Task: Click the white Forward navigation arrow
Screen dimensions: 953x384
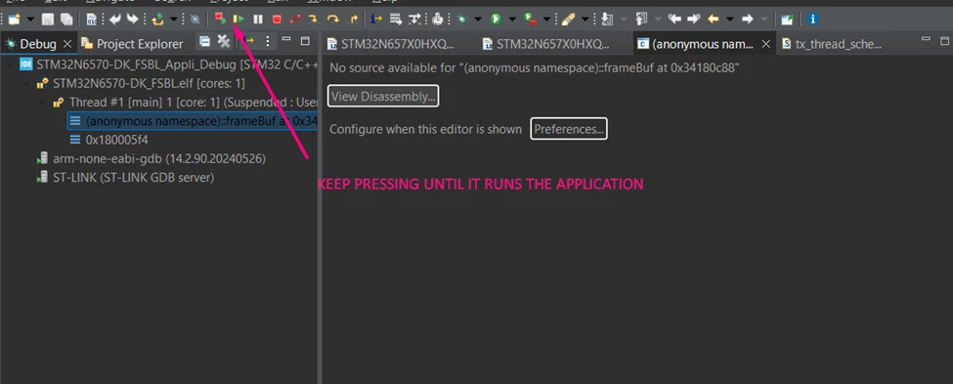Action: 748,20
